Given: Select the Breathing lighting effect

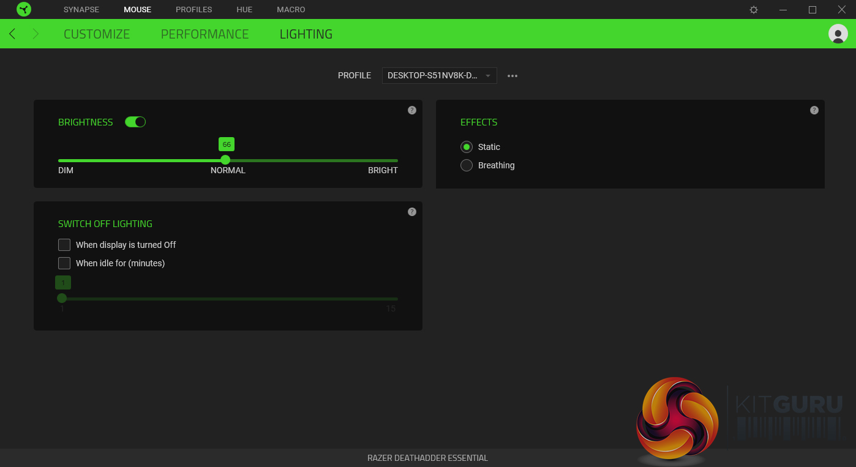Looking at the screenshot, I should [467, 165].
